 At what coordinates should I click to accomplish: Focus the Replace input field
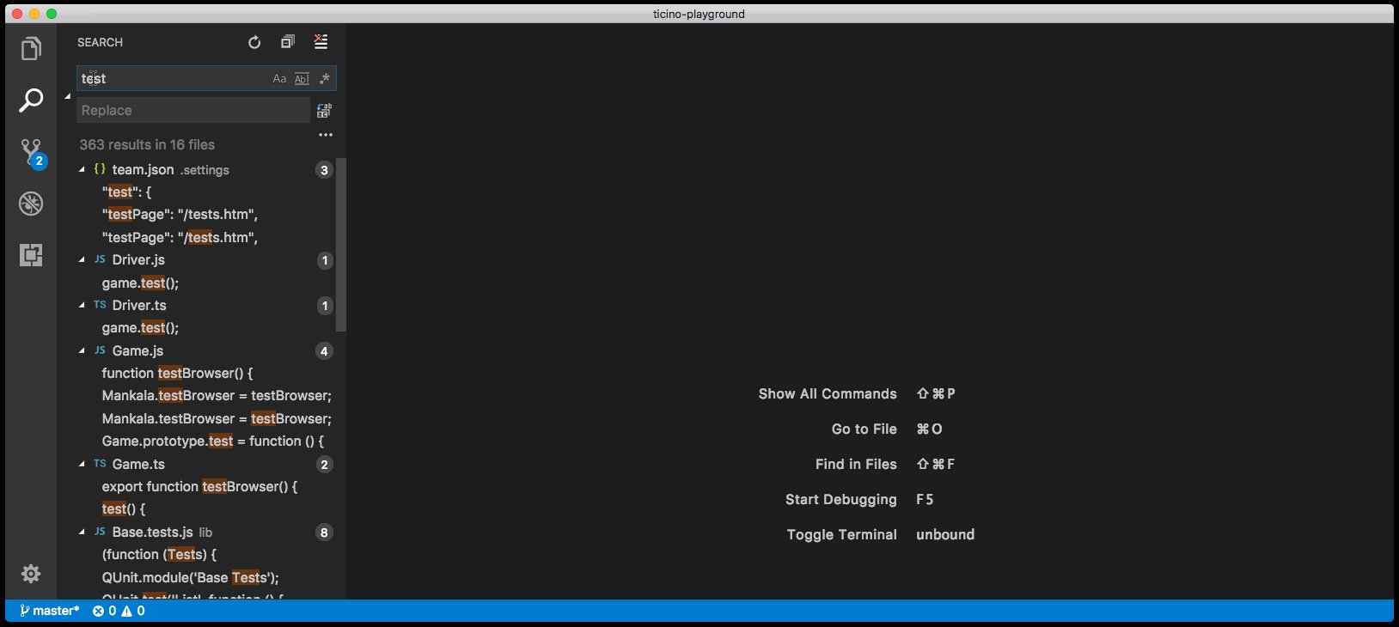(193, 111)
